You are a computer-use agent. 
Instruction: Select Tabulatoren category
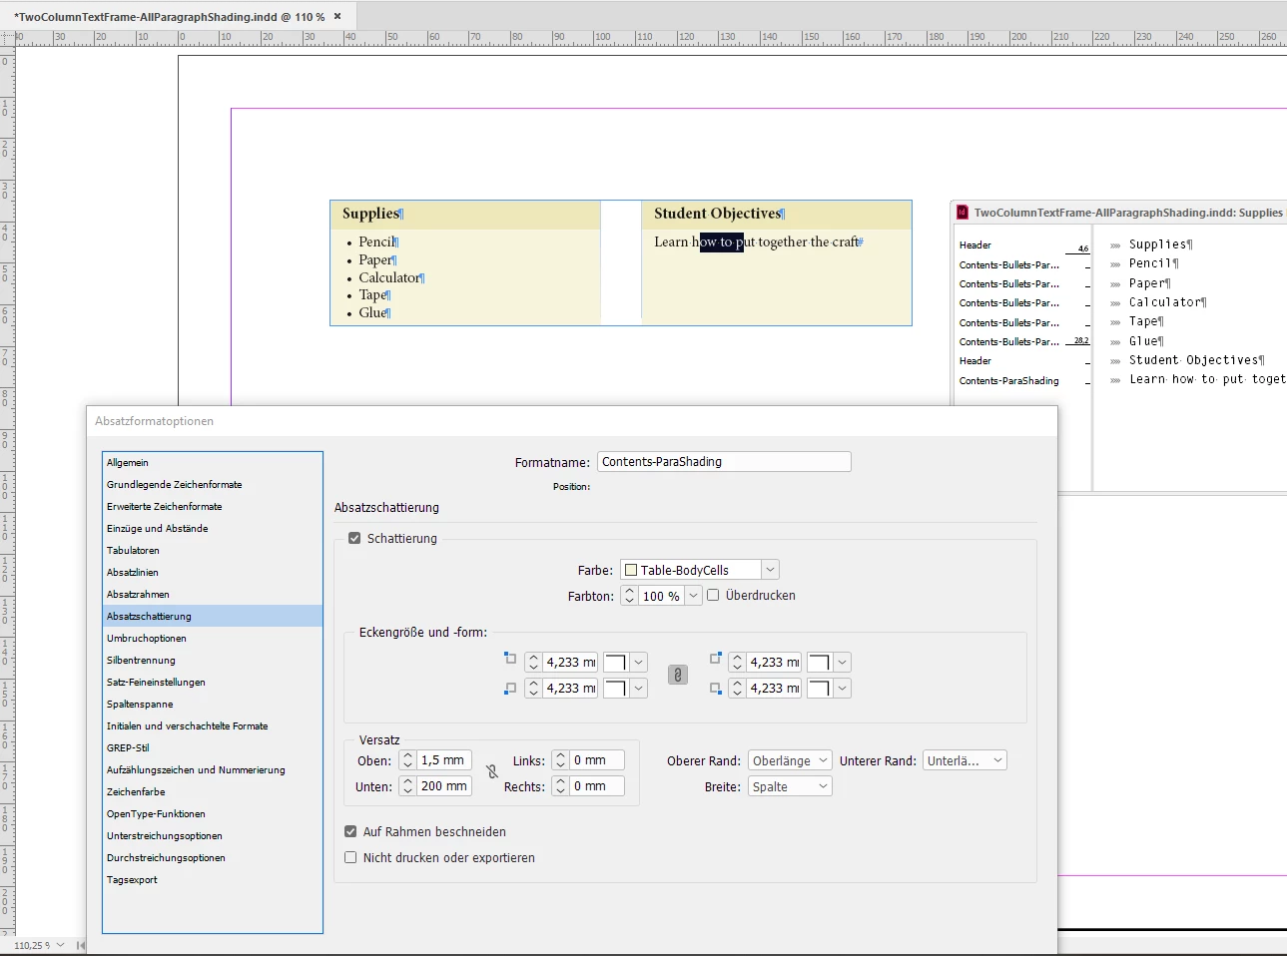pyautogui.click(x=213, y=551)
